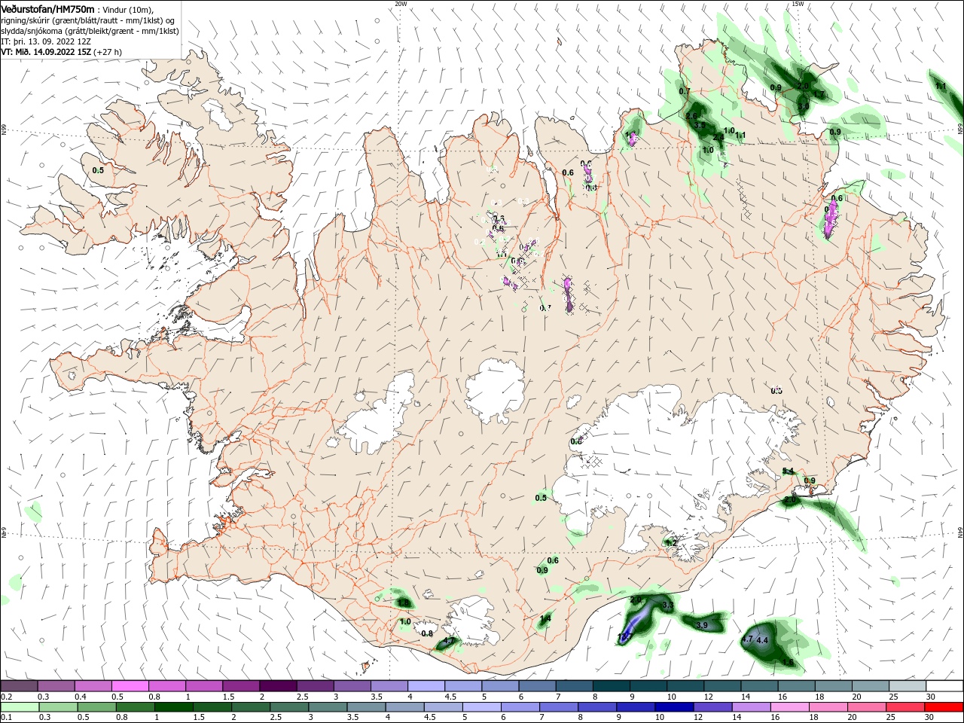Pick the dark blue 10 swatch in bottom legend row
The image size is (964, 723).
tap(673, 707)
